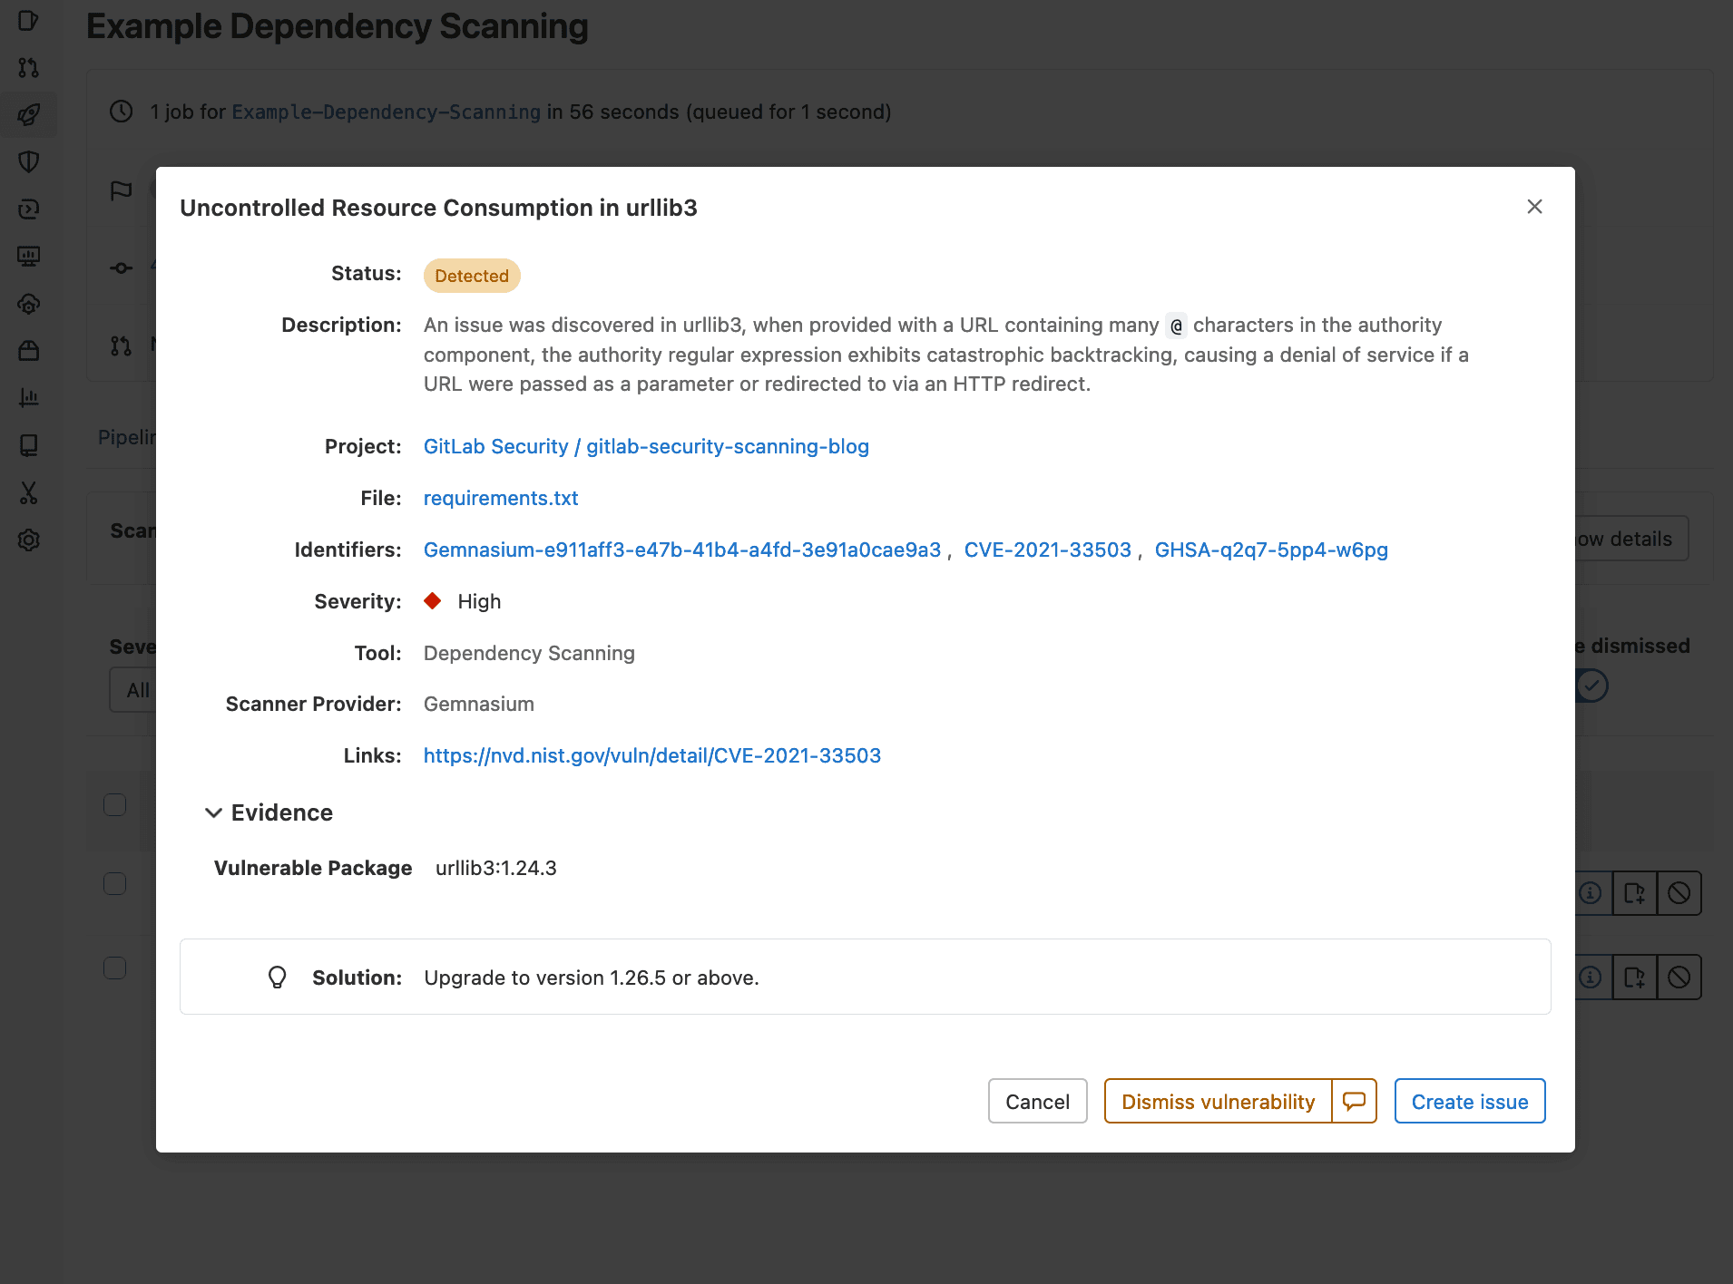
Task: Select the third vulnerability row checkbox
Action: pyautogui.click(x=115, y=968)
